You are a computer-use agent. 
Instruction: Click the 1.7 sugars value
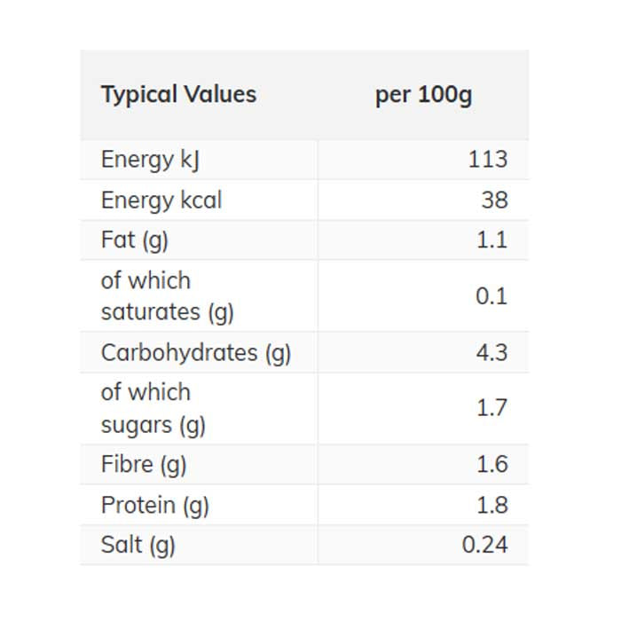(491, 408)
